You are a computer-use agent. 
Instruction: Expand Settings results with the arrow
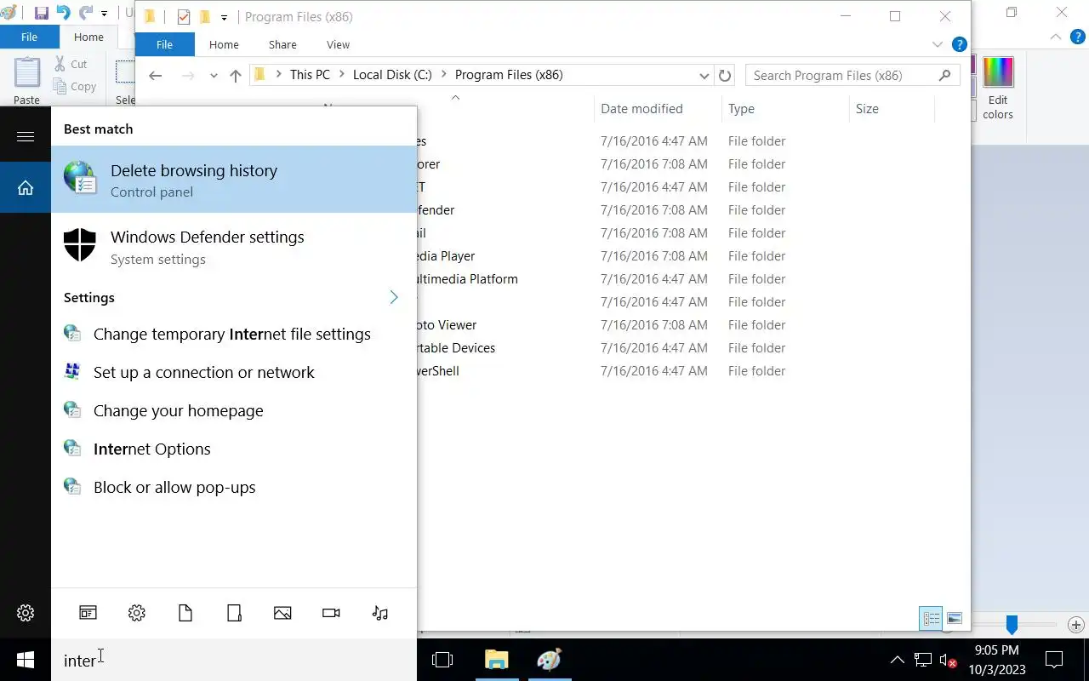[394, 297]
